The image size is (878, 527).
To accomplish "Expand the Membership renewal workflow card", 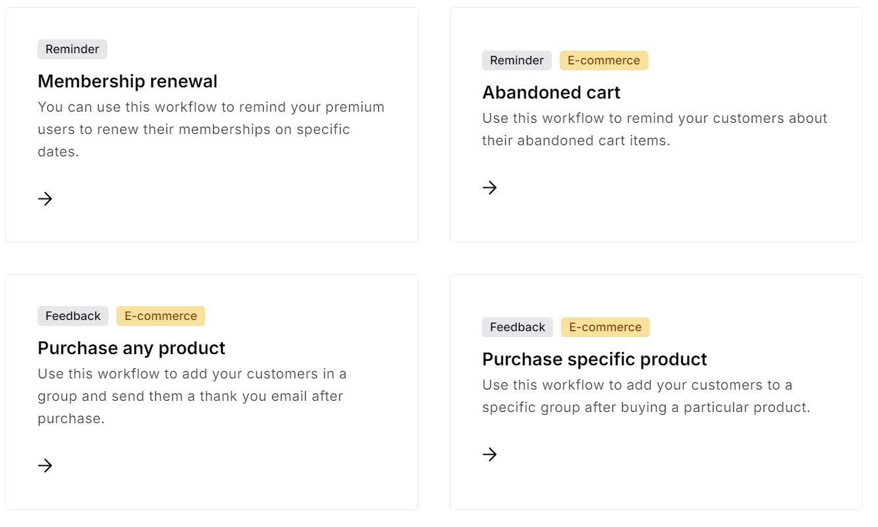I will click(210, 124).
